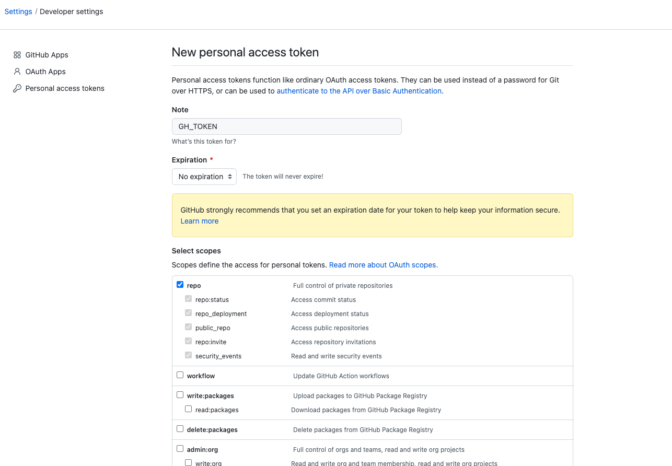
Task: Open the No expiration dropdown
Action: point(204,177)
